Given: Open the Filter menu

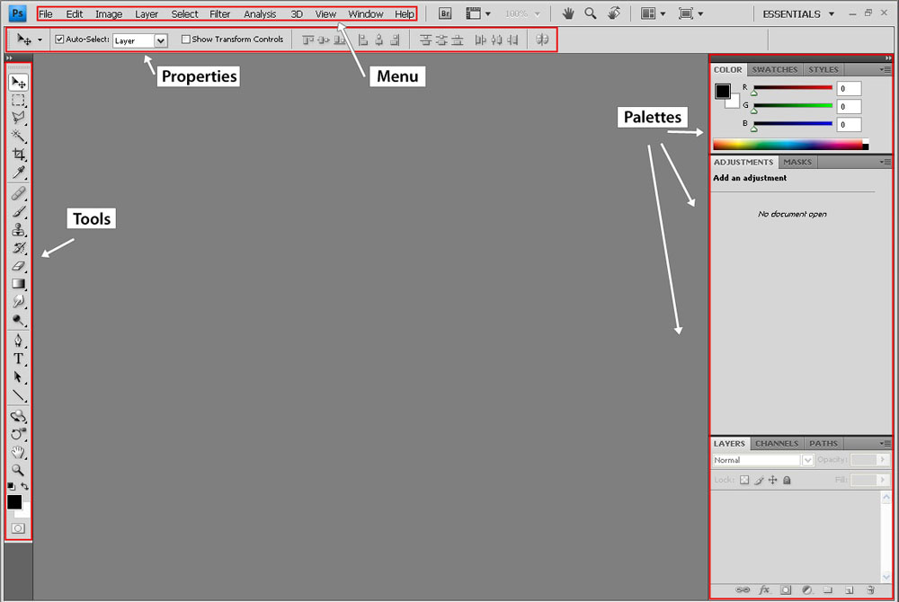Looking at the screenshot, I should coord(219,14).
